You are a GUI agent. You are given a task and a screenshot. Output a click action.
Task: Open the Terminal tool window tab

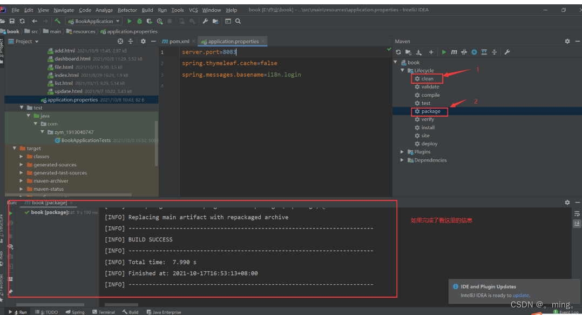pos(104,312)
